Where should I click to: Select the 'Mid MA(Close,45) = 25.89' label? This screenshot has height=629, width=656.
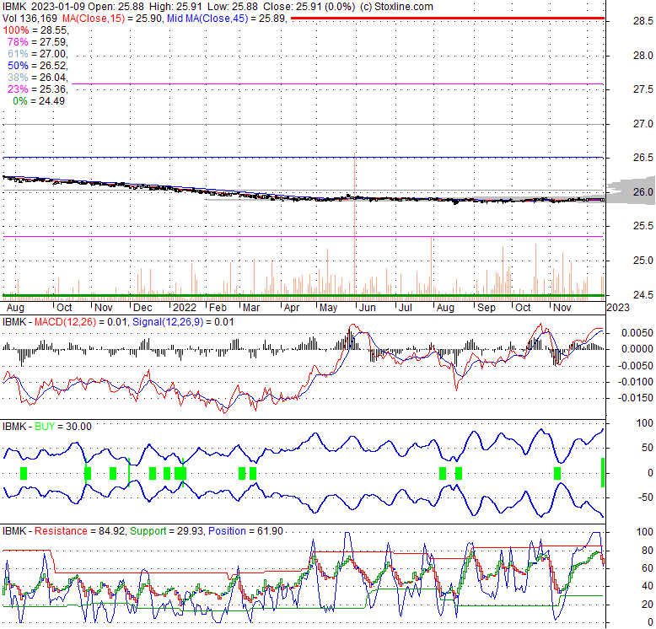click(x=227, y=19)
